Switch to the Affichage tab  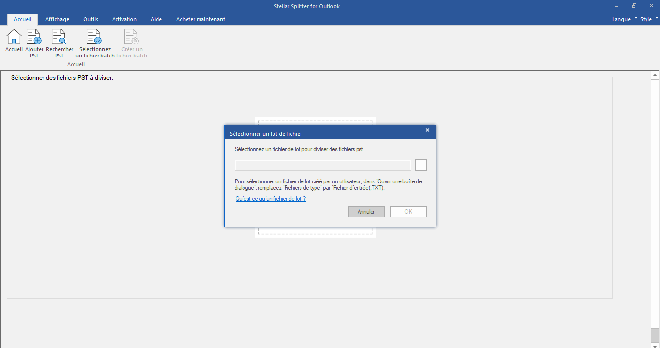click(57, 19)
